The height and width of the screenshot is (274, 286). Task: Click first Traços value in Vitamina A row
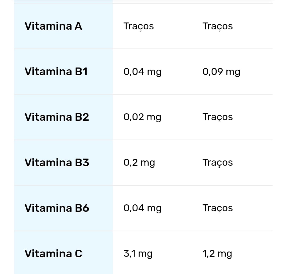point(138,26)
